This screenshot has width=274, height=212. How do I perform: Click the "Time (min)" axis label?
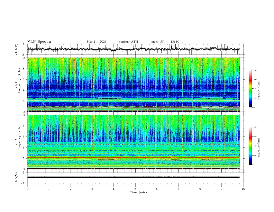point(138,192)
